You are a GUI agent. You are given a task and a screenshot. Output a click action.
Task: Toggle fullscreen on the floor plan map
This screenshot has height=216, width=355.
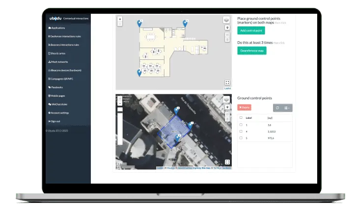[x=227, y=82]
